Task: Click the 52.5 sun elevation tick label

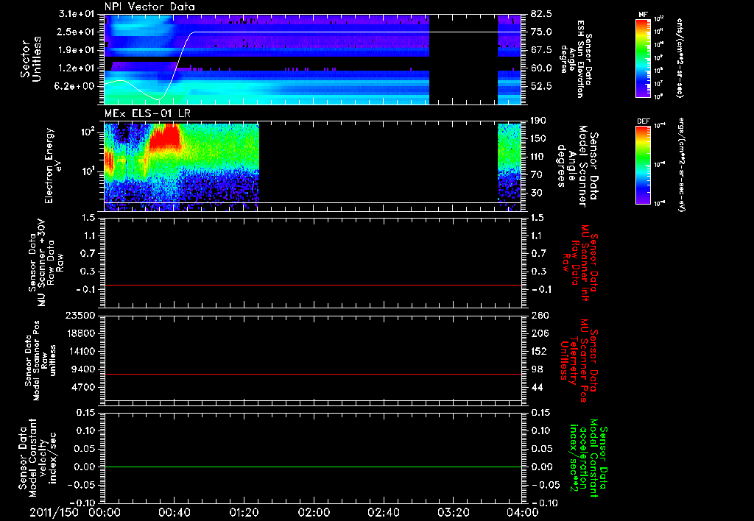Action: (541, 86)
